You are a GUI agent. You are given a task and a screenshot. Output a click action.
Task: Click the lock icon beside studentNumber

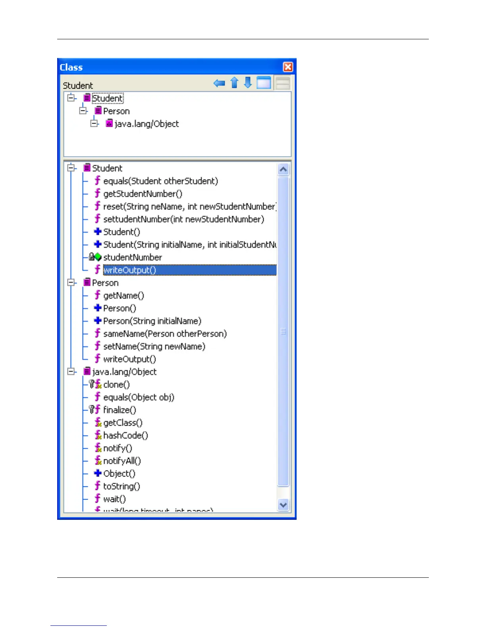[91, 257]
